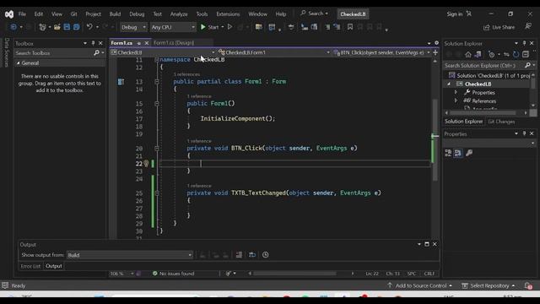This screenshot has width=540, height=304.
Task: Pin the Toolbox panel with the pin icon
Action: point(93,43)
